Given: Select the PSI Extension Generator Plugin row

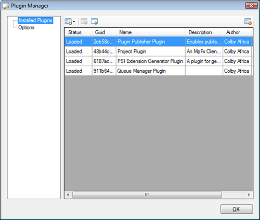Looking at the screenshot, I should pyautogui.click(x=159, y=61).
